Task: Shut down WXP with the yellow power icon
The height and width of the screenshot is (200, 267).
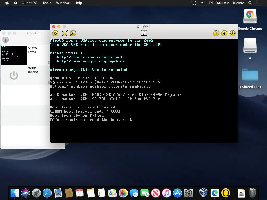Action: 233,33
